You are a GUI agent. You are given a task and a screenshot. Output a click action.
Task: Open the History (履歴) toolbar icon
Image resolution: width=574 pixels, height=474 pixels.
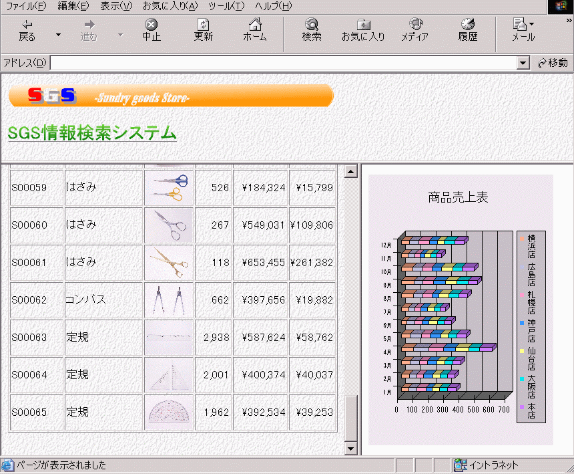tap(468, 30)
